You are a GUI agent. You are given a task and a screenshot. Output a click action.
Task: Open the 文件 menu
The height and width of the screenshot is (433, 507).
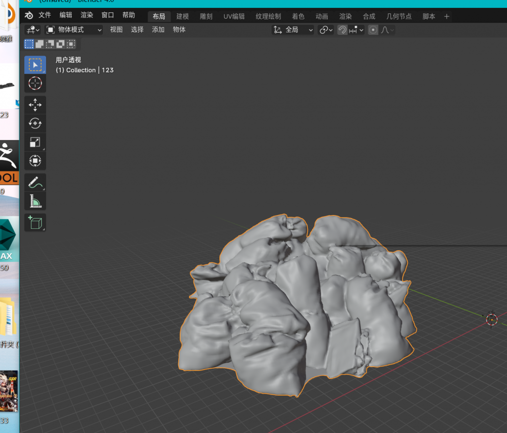click(x=45, y=15)
